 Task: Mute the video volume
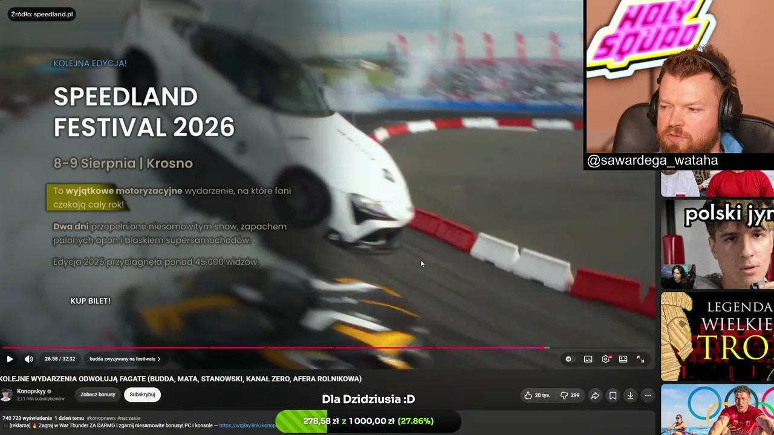(x=28, y=359)
